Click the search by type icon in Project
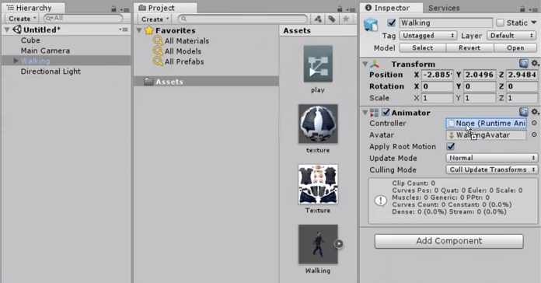The width and height of the screenshot is (541, 283). point(318,19)
